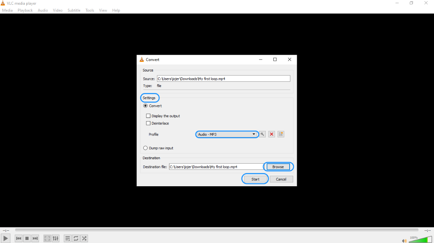This screenshot has height=243, width=434.
Task: Open the Profile dropdown showing Audio - MP3
Action: [x=227, y=134]
